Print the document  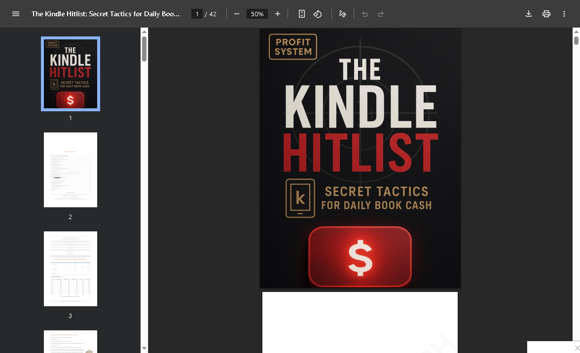point(546,14)
